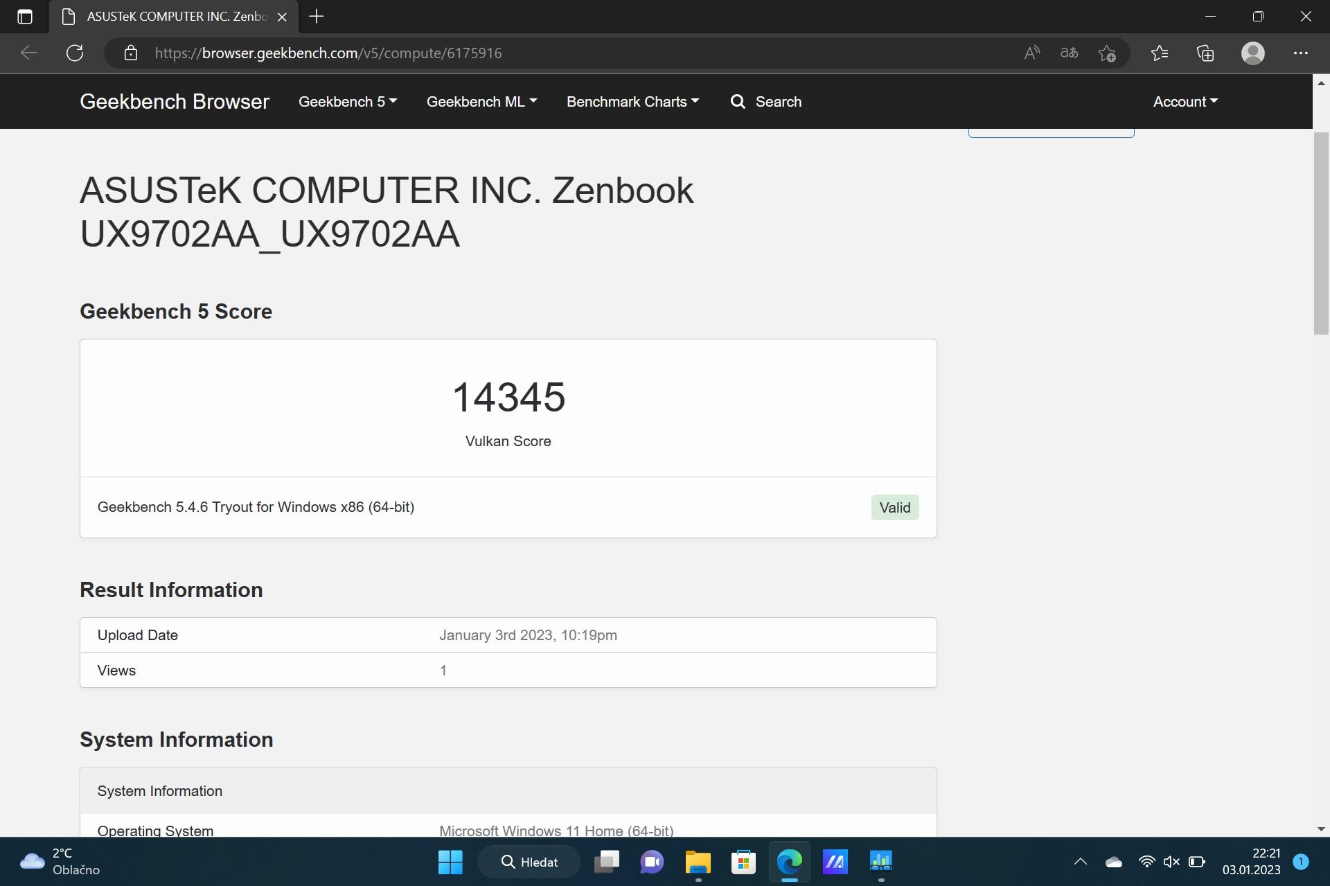This screenshot has width=1330, height=886.
Task: Open the browser profile avatar
Action: pyautogui.click(x=1252, y=53)
